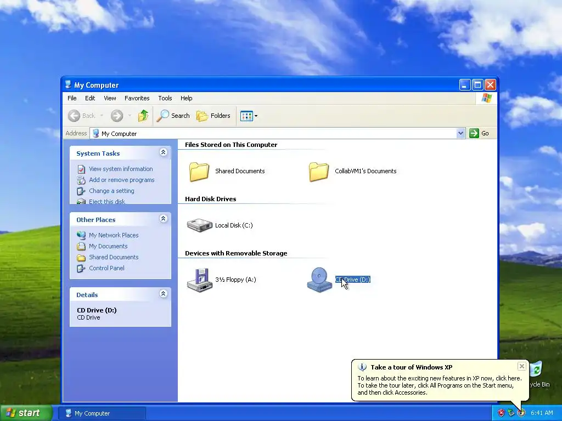The width and height of the screenshot is (562, 421).
Task: Click the Add or remove programs icon
Action: pos(81,180)
